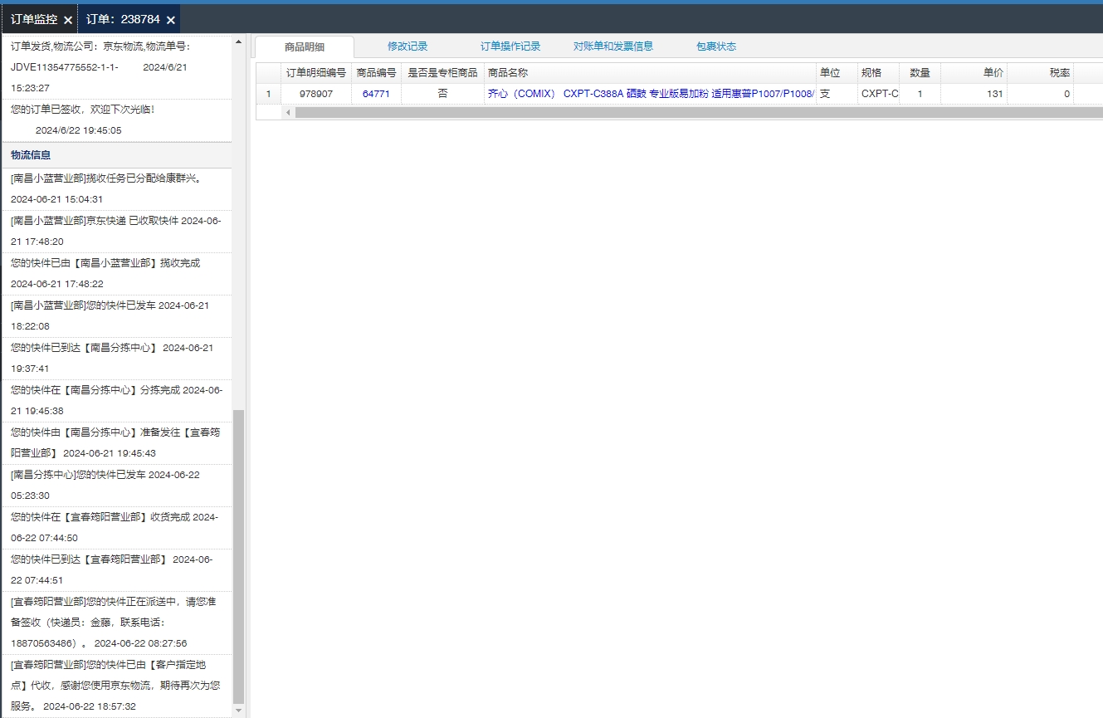
Task: Click the 税率 column header
Action: [x=1041, y=73]
